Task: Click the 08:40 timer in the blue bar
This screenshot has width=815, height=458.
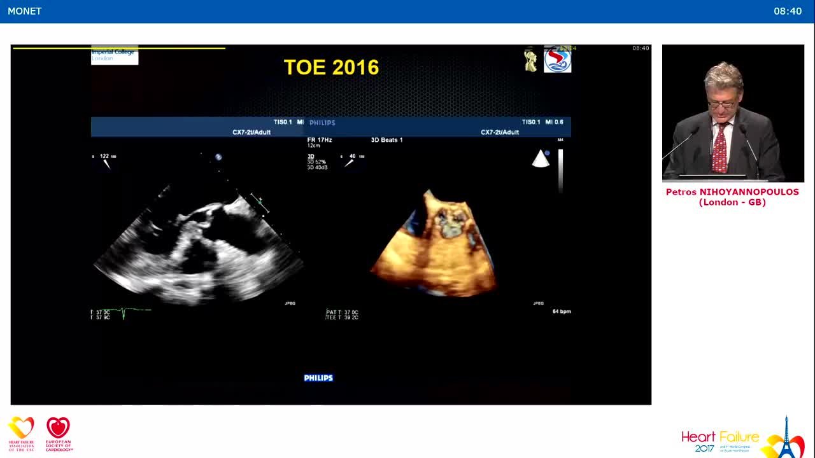Action: (x=788, y=11)
